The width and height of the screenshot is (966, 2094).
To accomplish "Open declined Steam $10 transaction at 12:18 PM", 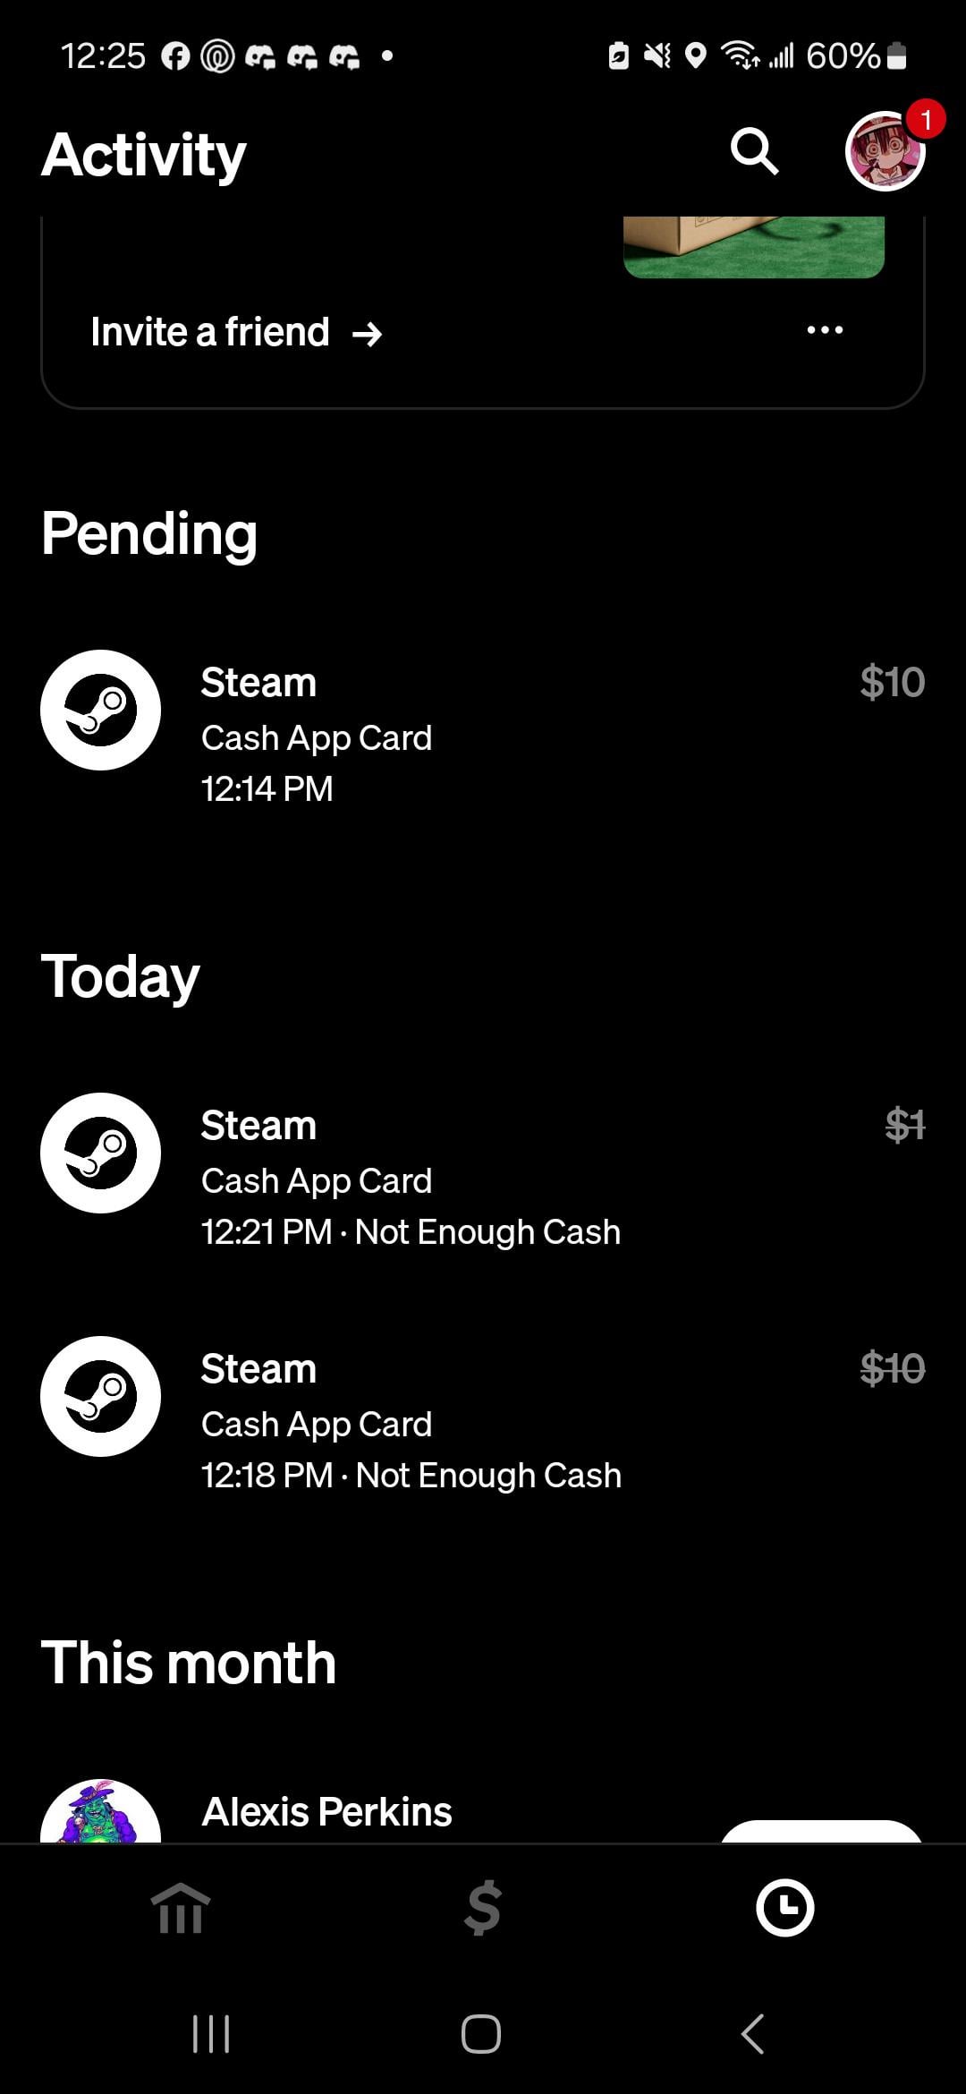I will (x=483, y=1420).
